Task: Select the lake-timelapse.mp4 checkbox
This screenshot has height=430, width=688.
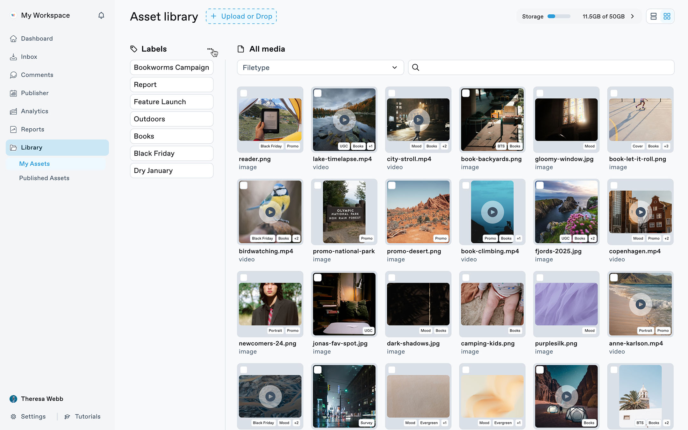Action: point(318,93)
